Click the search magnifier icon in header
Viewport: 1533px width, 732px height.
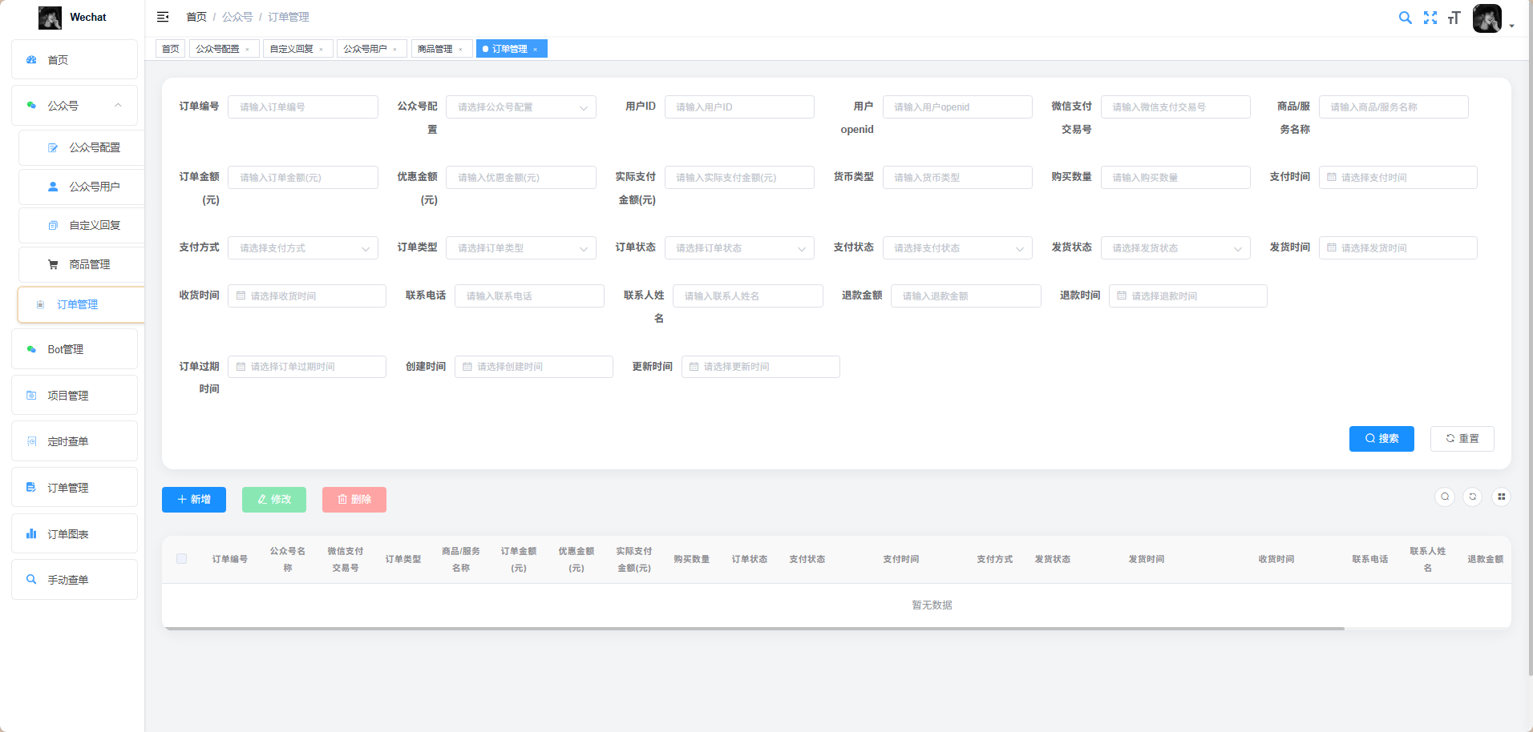point(1405,18)
